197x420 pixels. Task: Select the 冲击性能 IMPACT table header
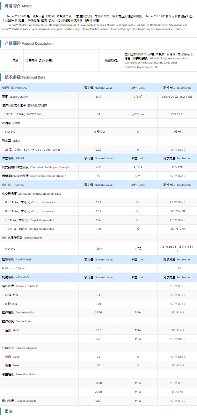(x=13, y=158)
